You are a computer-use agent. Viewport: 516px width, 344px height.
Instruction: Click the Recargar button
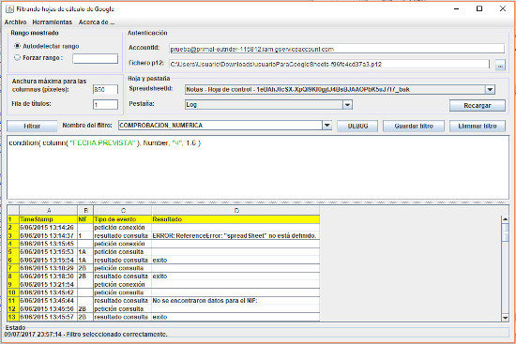coord(478,106)
